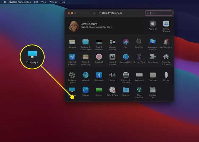Open the Window menu
This screenshot has height=142, width=199.
coord(53,2)
